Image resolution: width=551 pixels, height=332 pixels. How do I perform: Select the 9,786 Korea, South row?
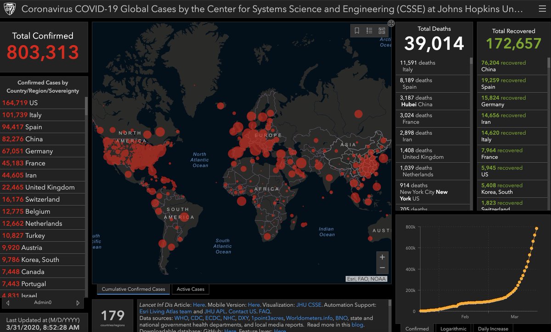point(42,260)
